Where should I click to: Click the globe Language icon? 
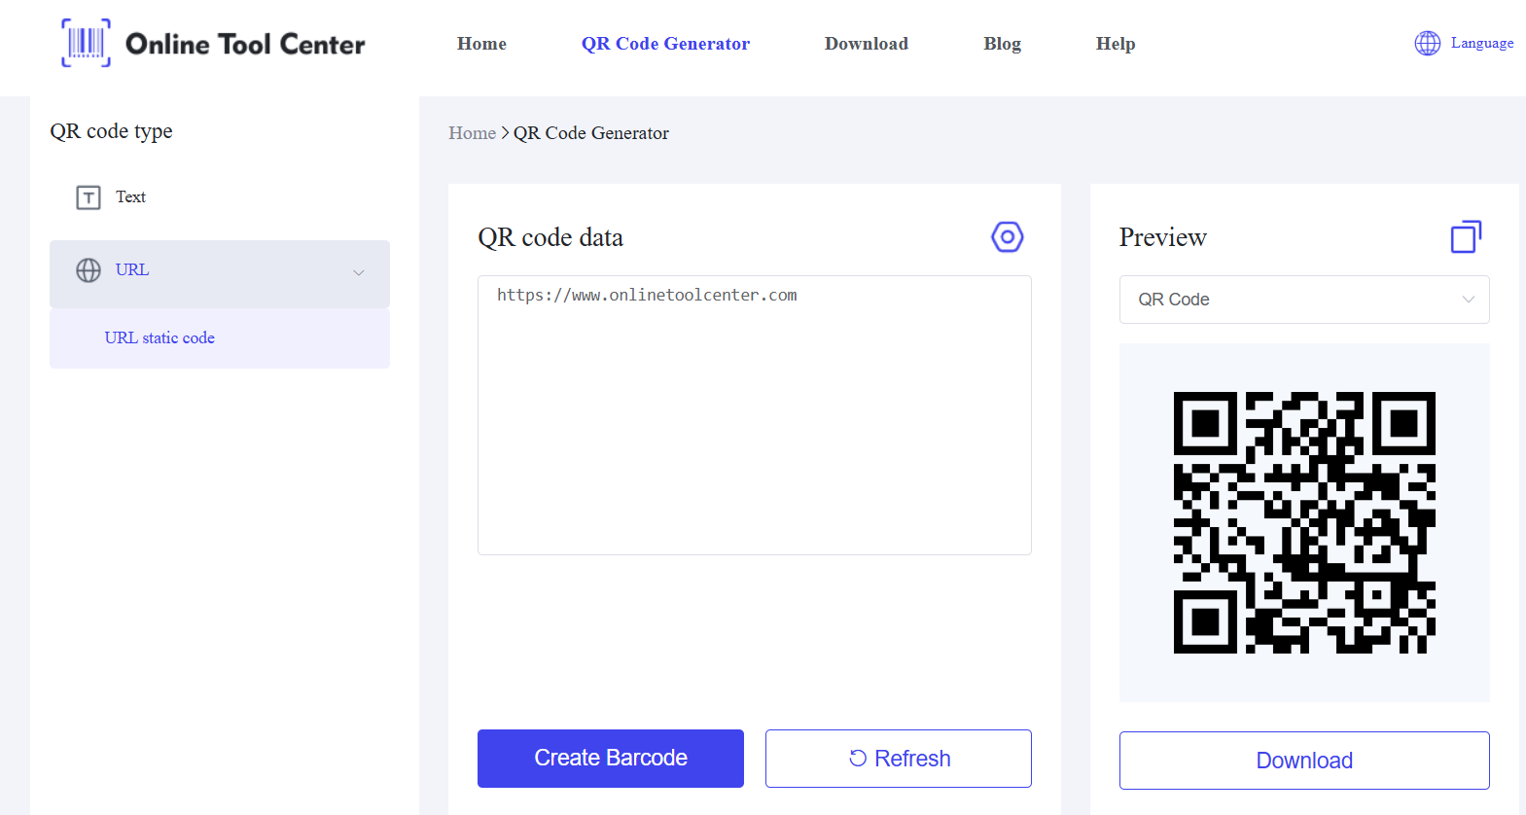coord(1427,43)
